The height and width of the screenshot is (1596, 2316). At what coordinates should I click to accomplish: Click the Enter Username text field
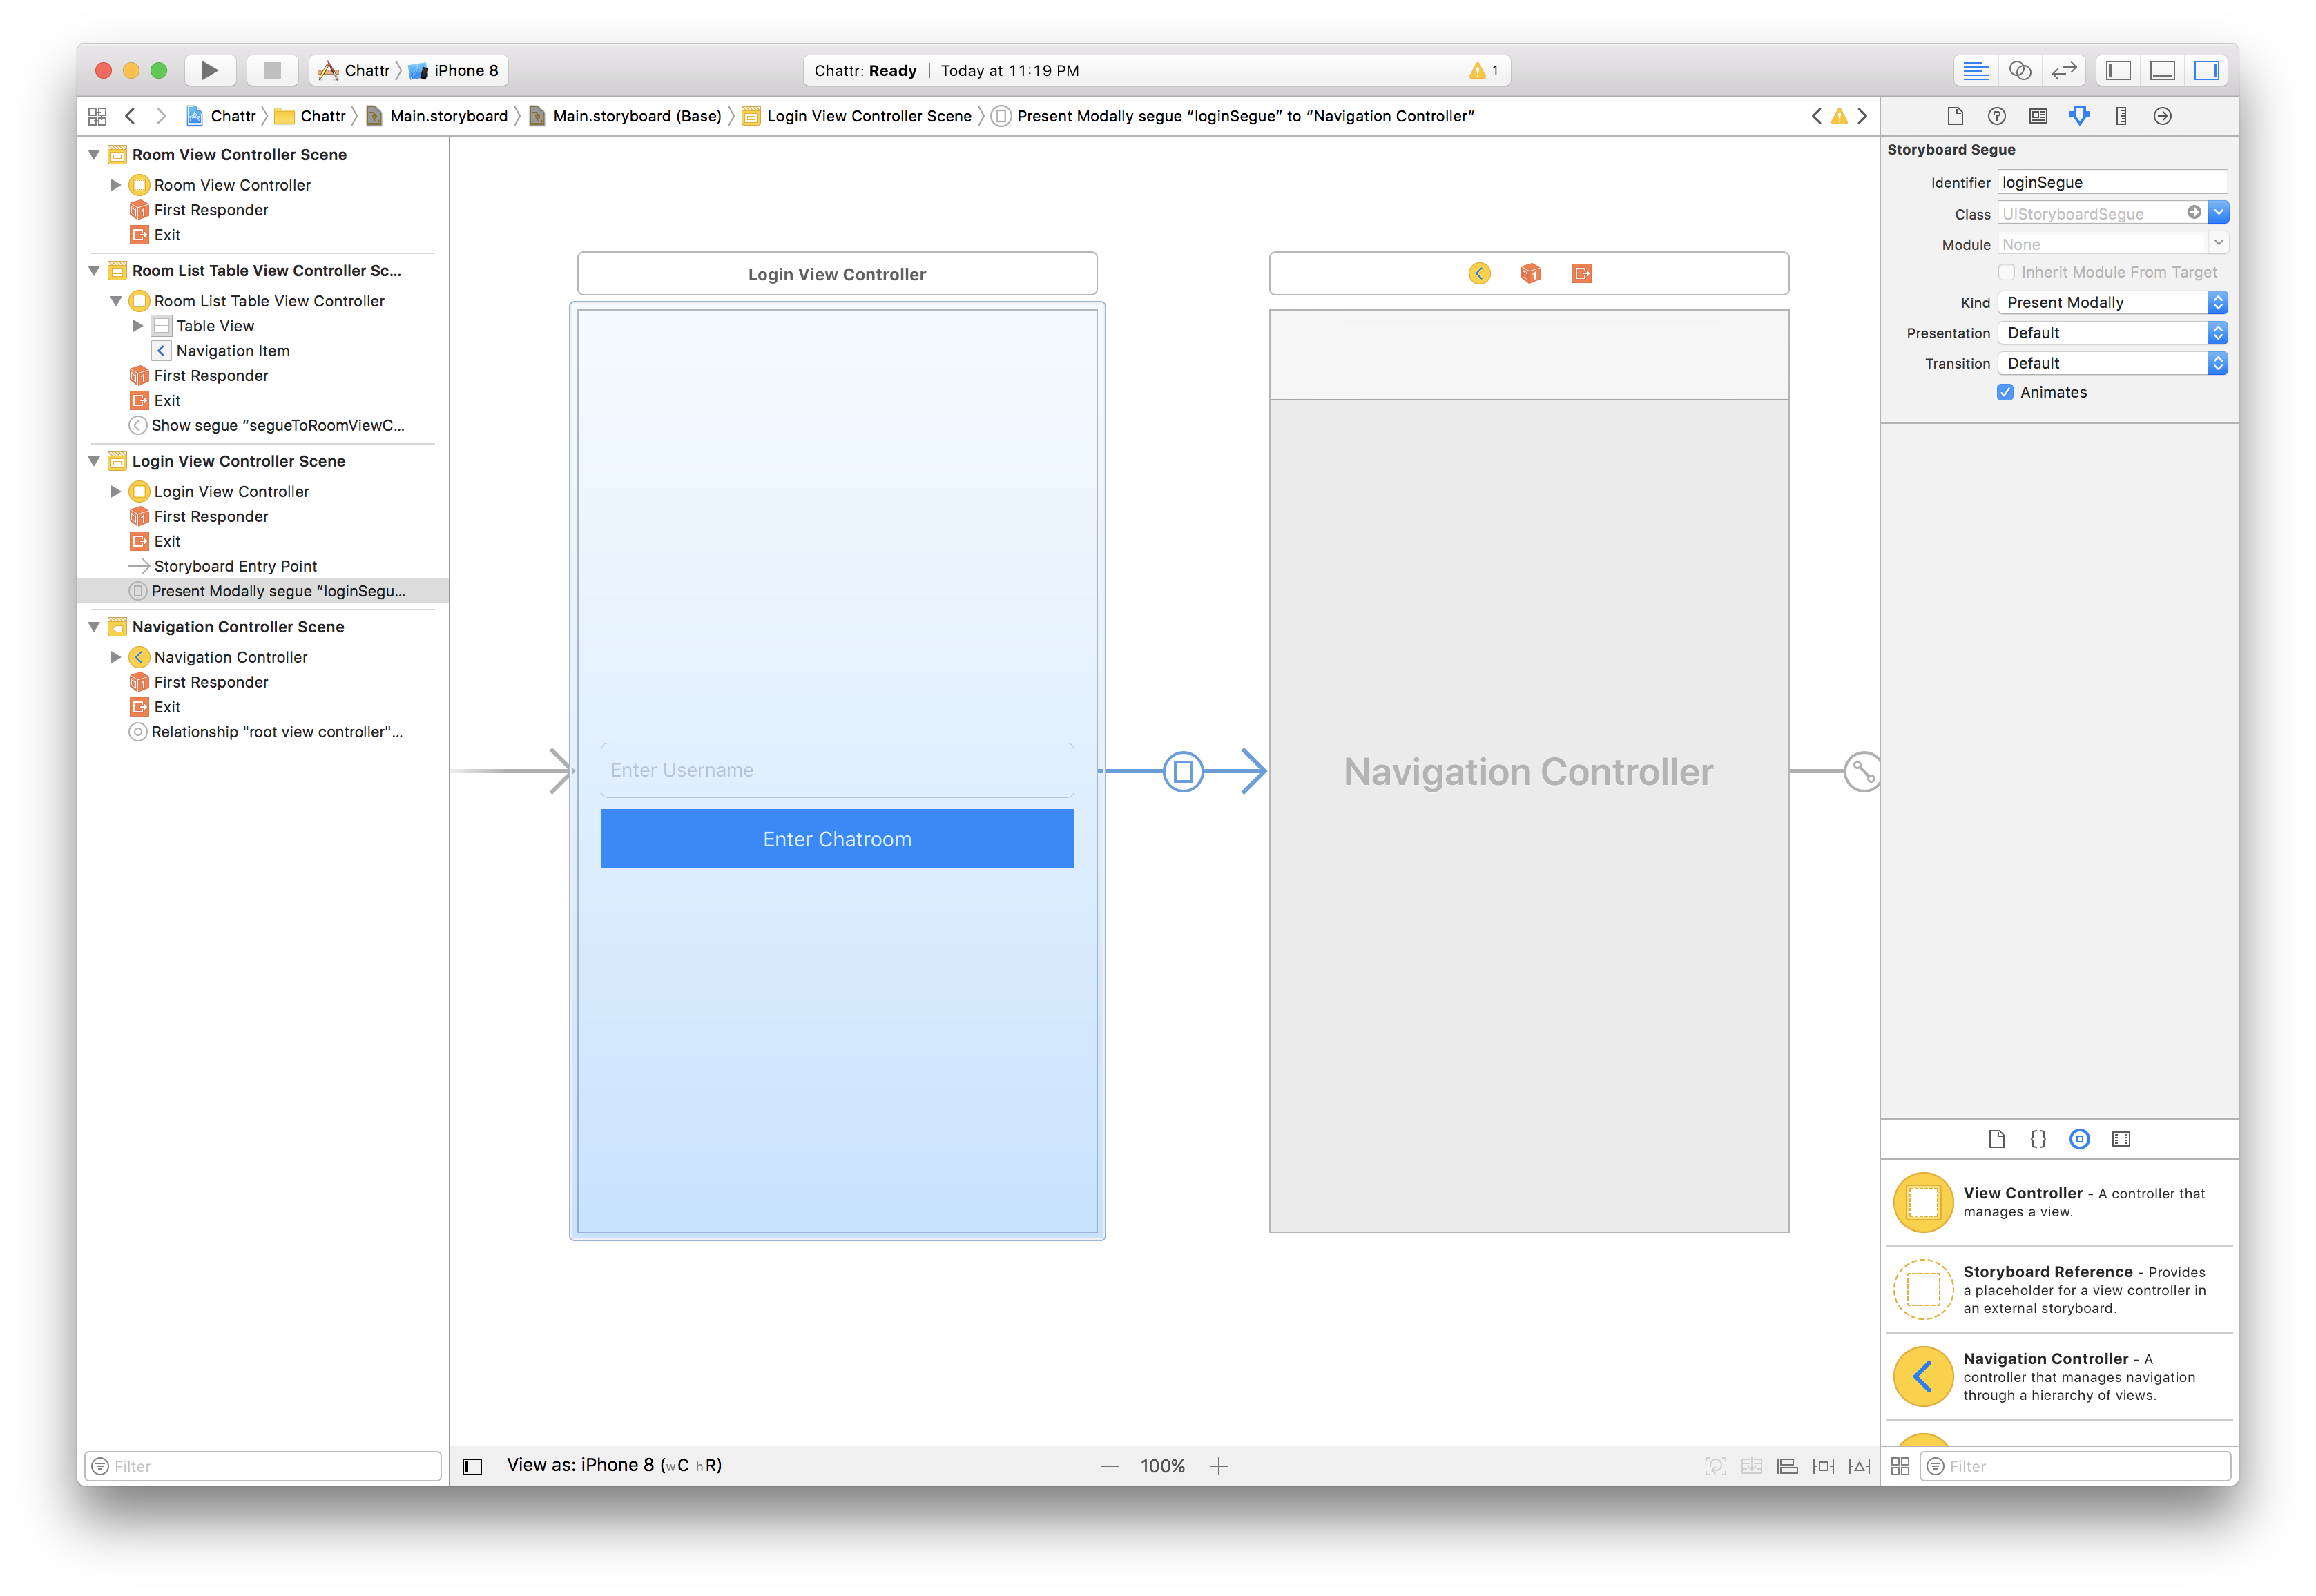coord(836,770)
